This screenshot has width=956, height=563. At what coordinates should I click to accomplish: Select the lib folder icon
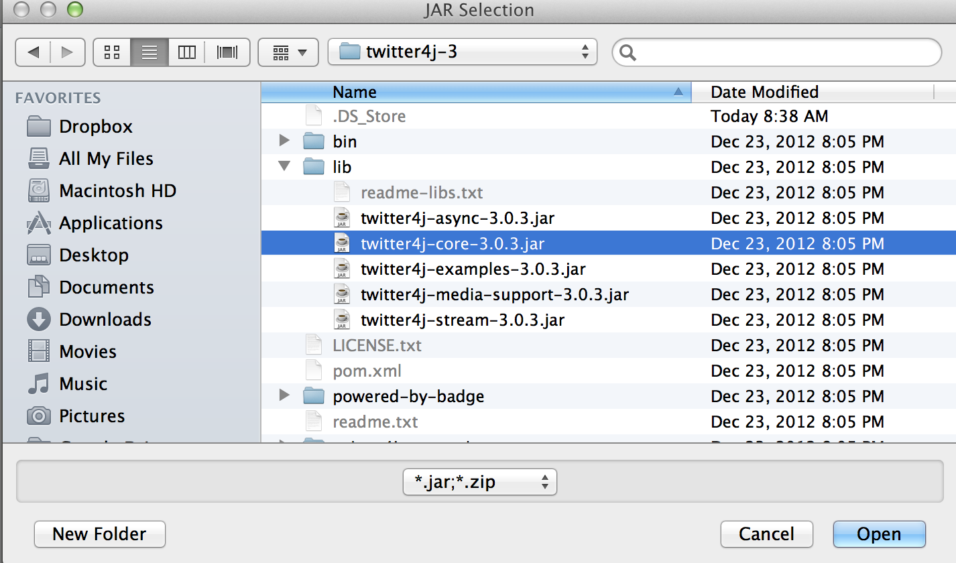[x=313, y=167]
